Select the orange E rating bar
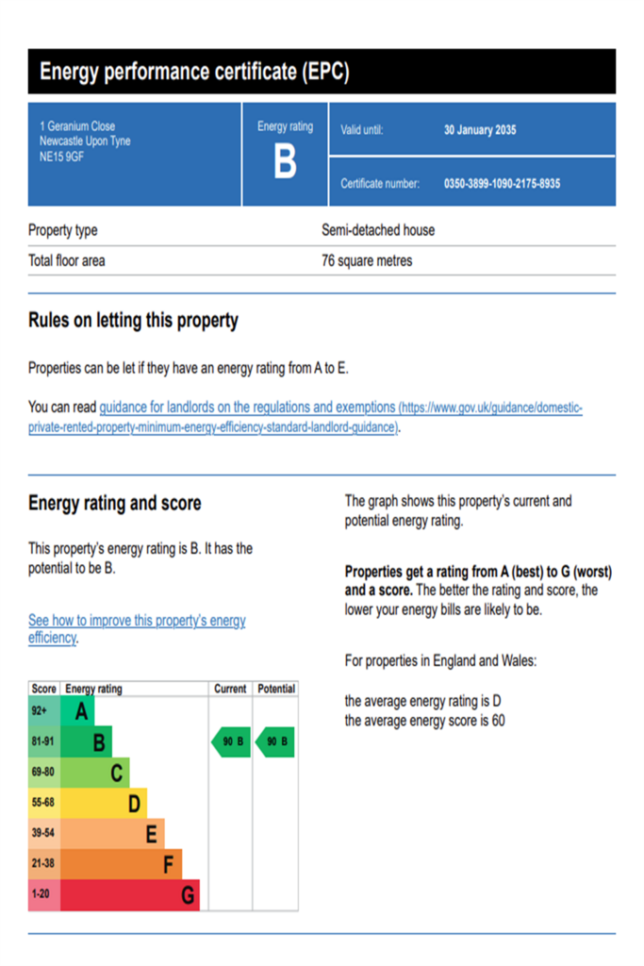Viewport: 644px width, 966px height. 112,834
